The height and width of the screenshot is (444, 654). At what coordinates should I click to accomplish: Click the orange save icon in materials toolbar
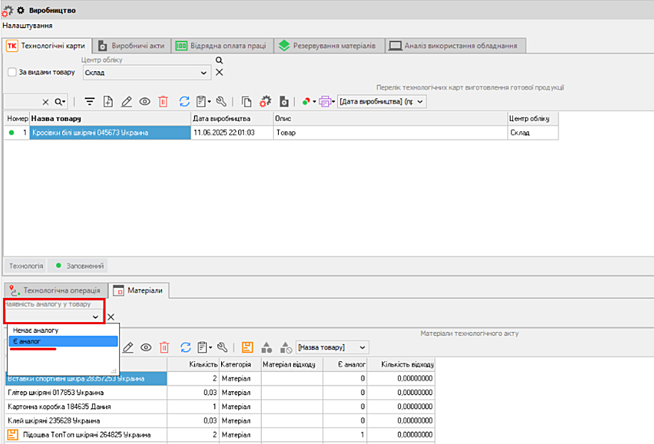[x=247, y=347]
